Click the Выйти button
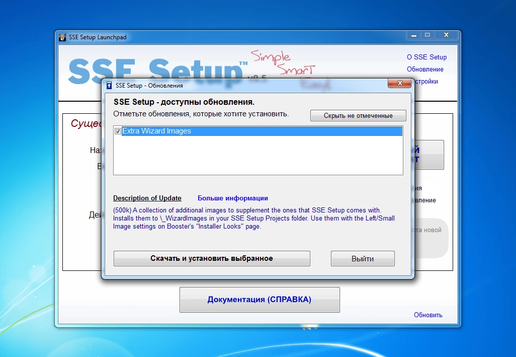The width and height of the screenshot is (516, 357). tap(363, 258)
